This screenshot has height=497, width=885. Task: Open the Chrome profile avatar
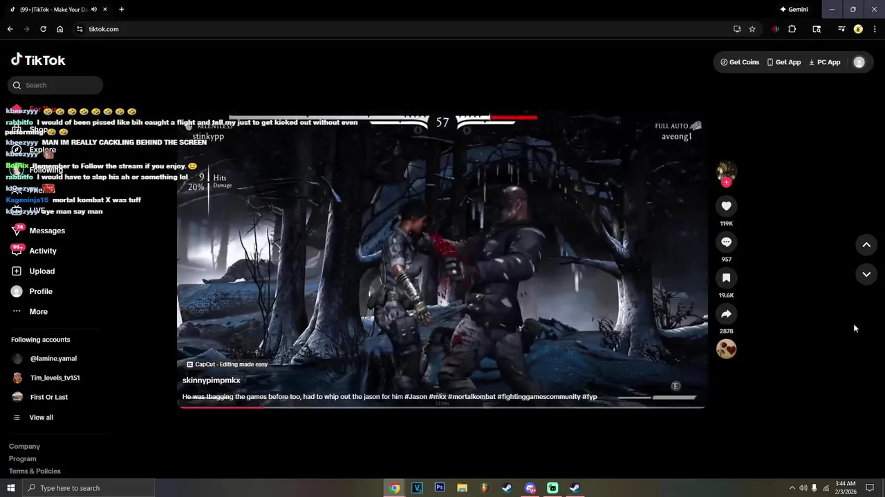(858, 29)
